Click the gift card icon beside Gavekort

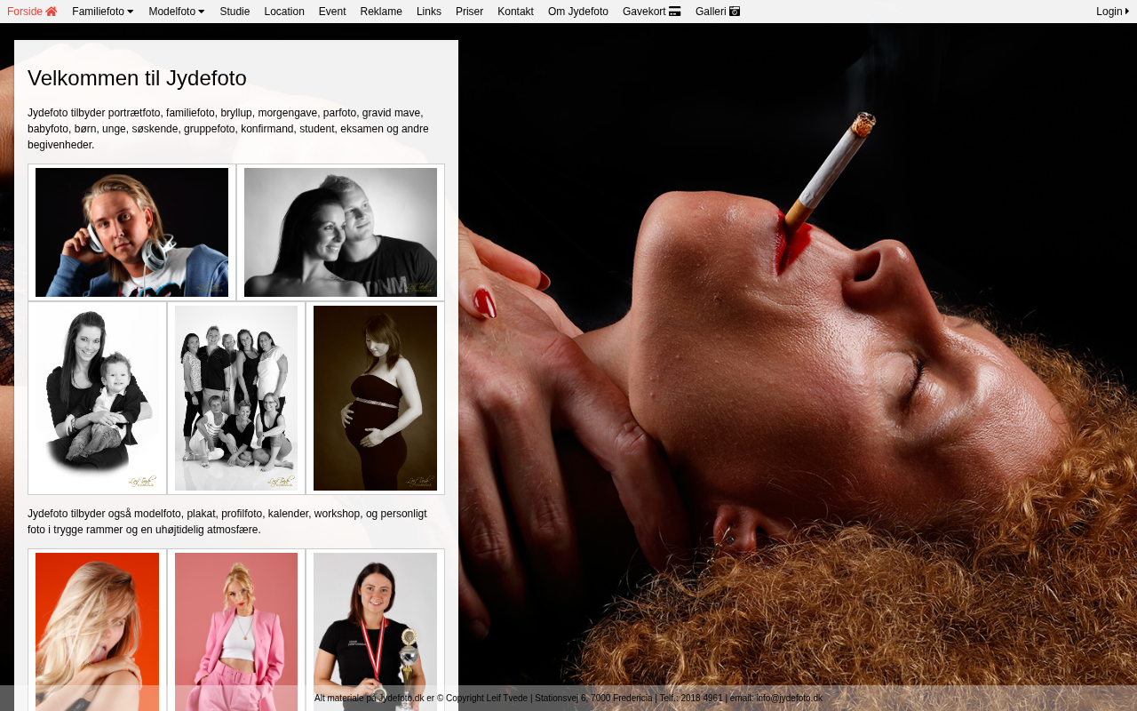tap(675, 12)
